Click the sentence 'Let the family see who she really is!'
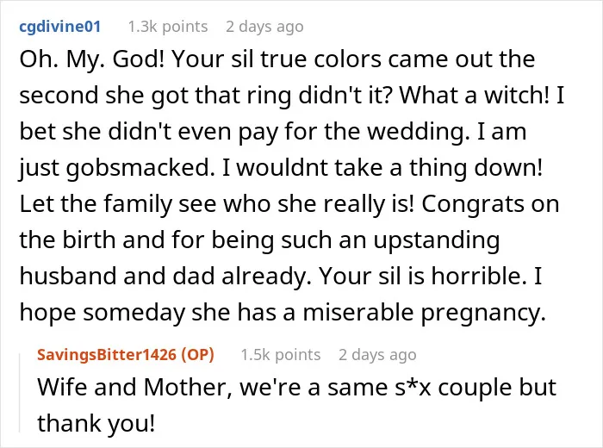 tap(216, 204)
